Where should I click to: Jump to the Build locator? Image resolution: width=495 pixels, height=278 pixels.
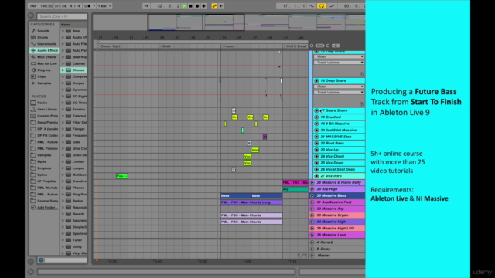[165, 46]
